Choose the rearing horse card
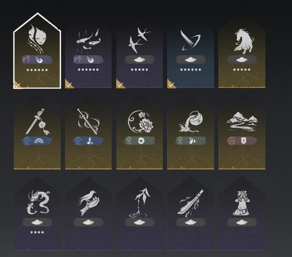Viewport: 292px width, 257px height. point(242,54)
